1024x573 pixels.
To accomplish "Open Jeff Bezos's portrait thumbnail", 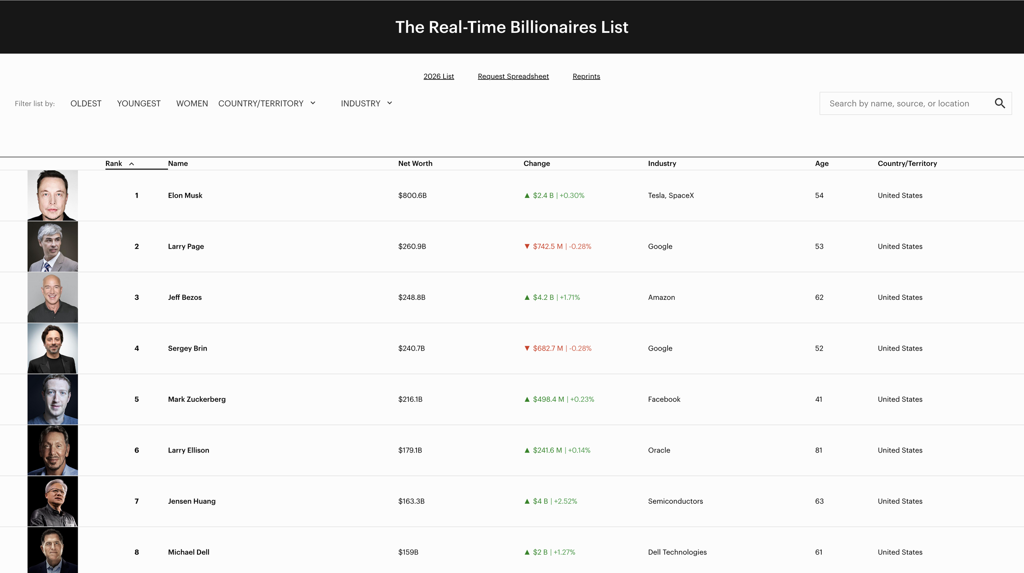I will point(52,297).
